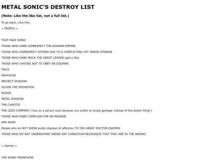Image resolution: width=215 pixels, height=161 pixels.
Task: Click THE LEGO COMPANY line
Action: 77,111
